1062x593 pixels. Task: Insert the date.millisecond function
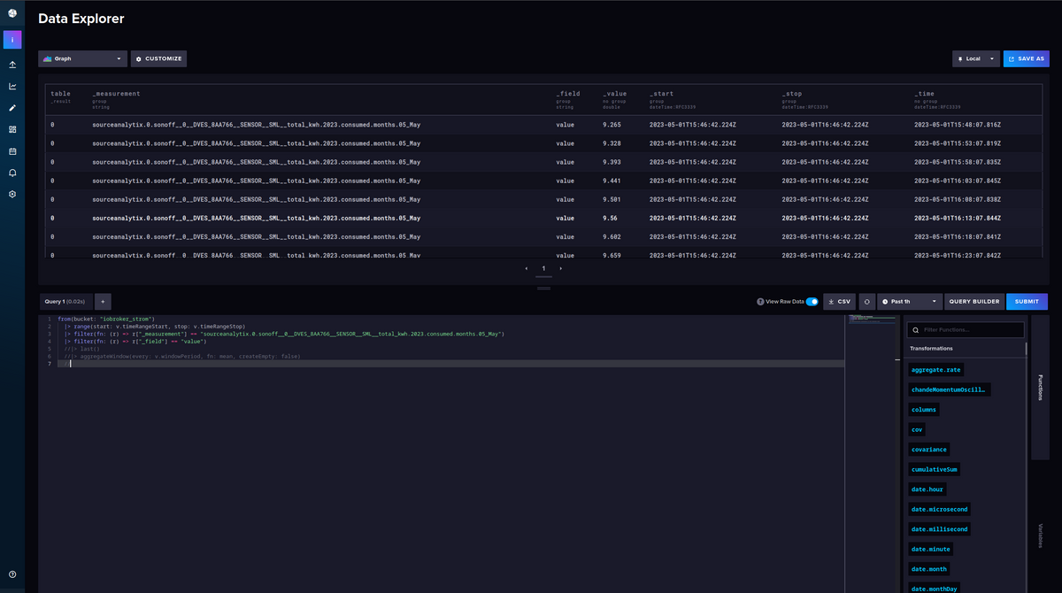(x=940, y=529)
